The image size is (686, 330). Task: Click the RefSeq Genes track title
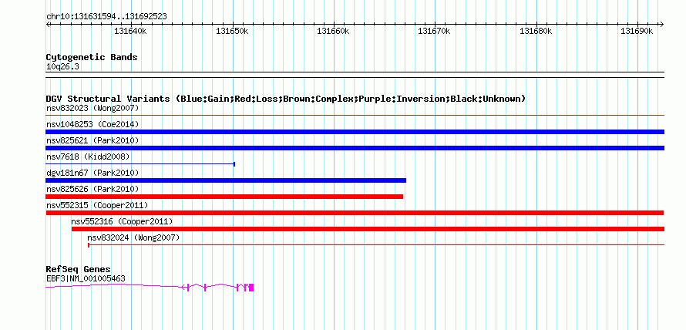(x=79, y=269)
